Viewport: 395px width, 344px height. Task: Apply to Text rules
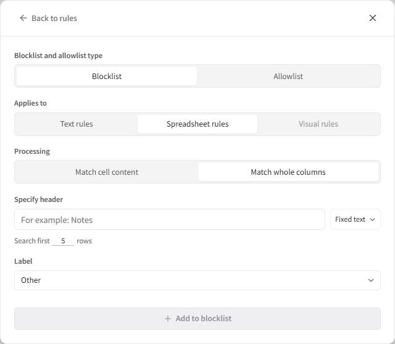tap(77, 124)
